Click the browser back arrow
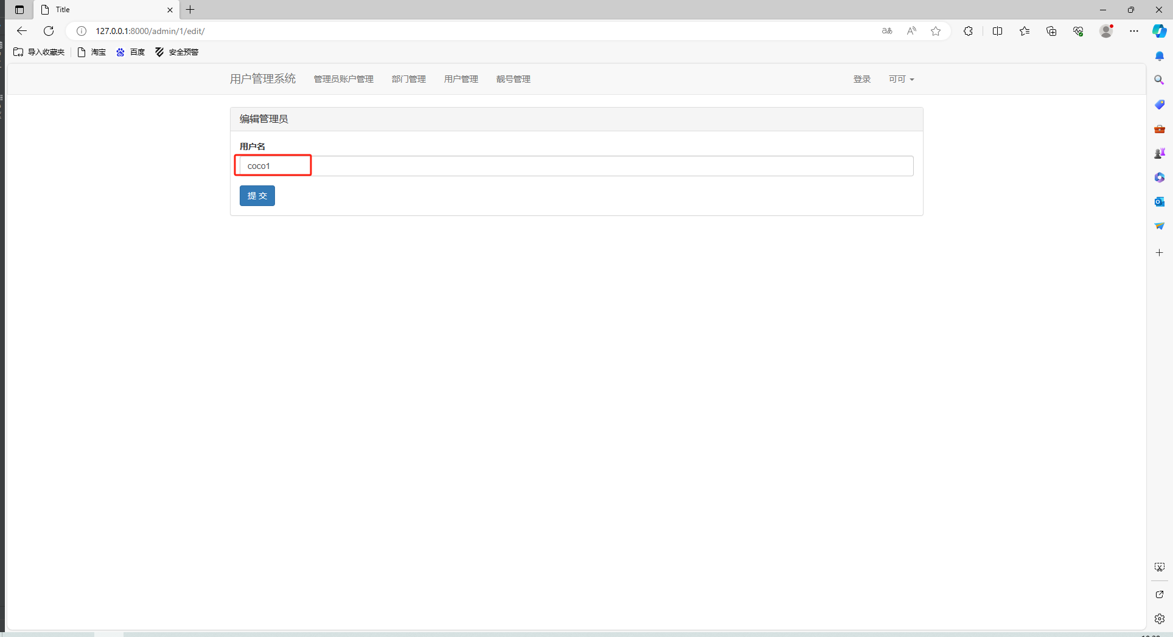This screenshot has width=1173, height=637. 22,31
